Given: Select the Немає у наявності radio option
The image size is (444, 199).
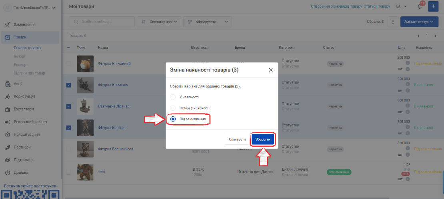Looking at the screenshot, I should [x=173, y=108].
